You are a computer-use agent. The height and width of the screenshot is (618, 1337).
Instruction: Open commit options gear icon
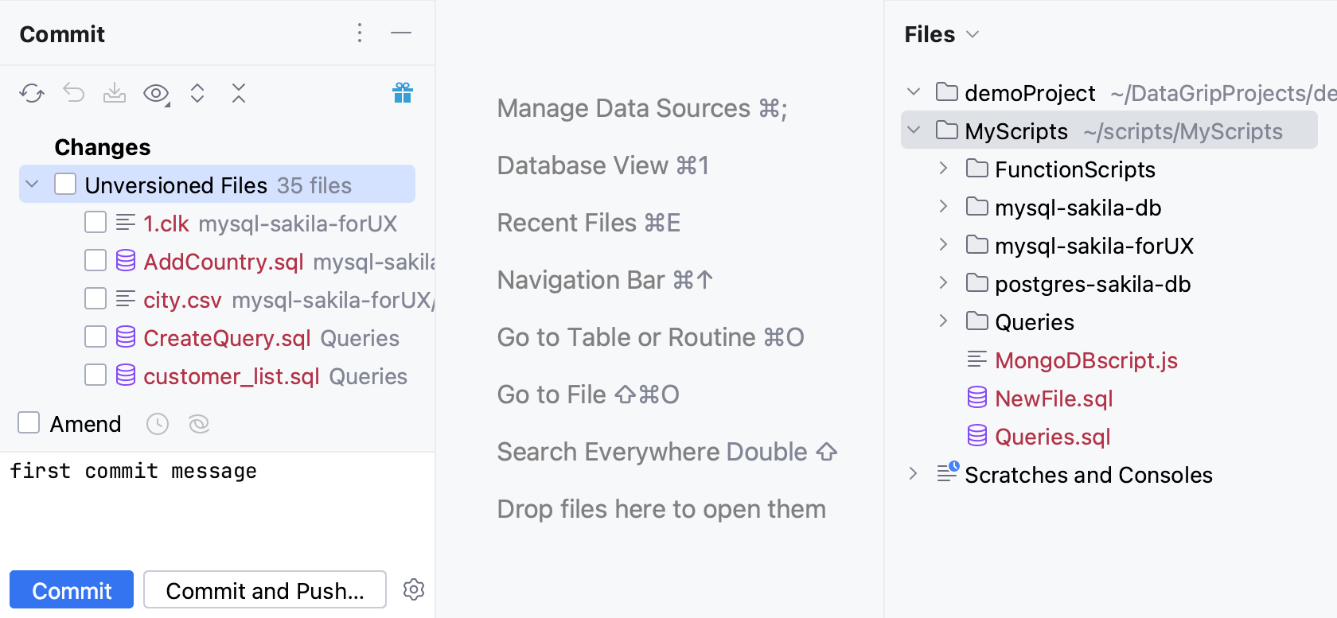[x=414, y=589]
